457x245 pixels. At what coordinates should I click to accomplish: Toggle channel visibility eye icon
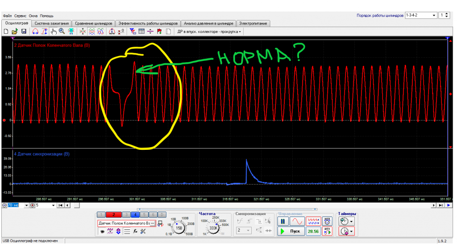coord(102,231)
